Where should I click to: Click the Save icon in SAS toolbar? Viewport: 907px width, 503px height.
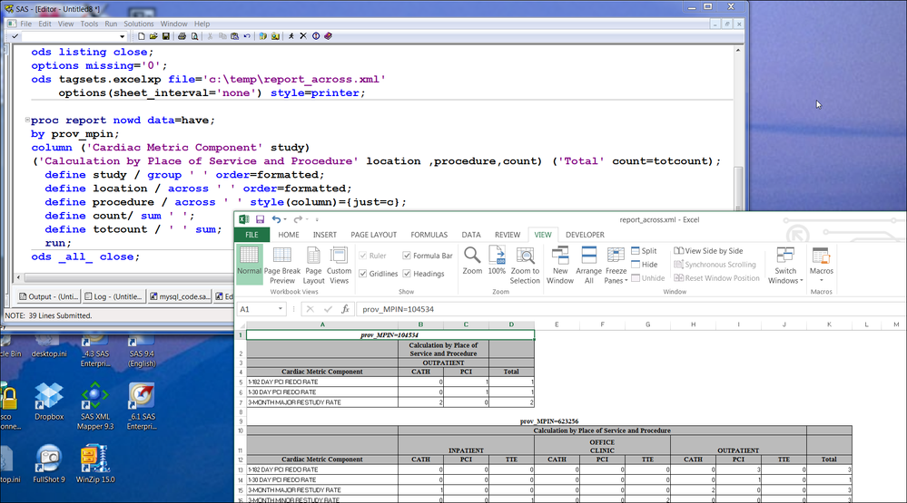(x=165, y=36)
